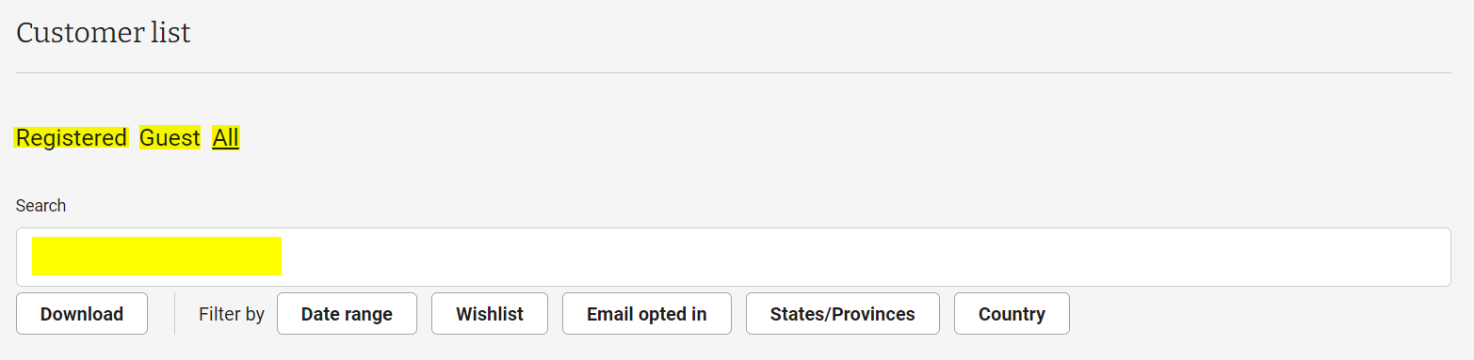Export the customer list via Download

82,314
